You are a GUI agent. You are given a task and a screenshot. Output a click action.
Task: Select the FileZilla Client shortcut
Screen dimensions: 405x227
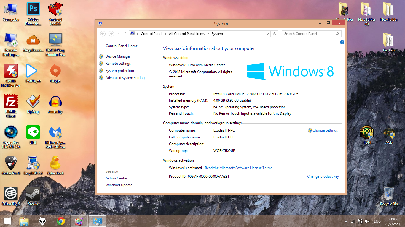11,106
